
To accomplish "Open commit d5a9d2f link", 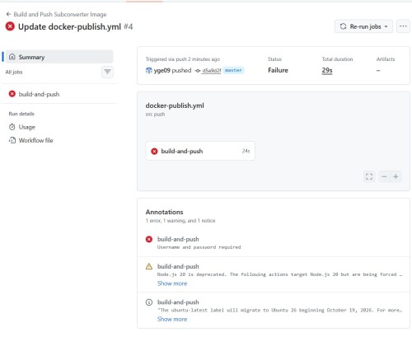I will pos(212,71).
